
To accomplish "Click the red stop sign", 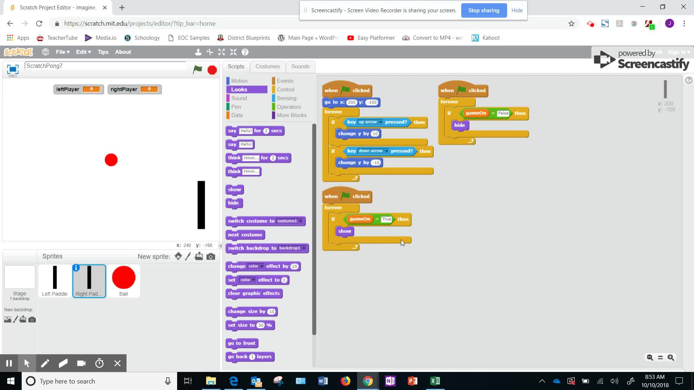I will pos(212,70).
